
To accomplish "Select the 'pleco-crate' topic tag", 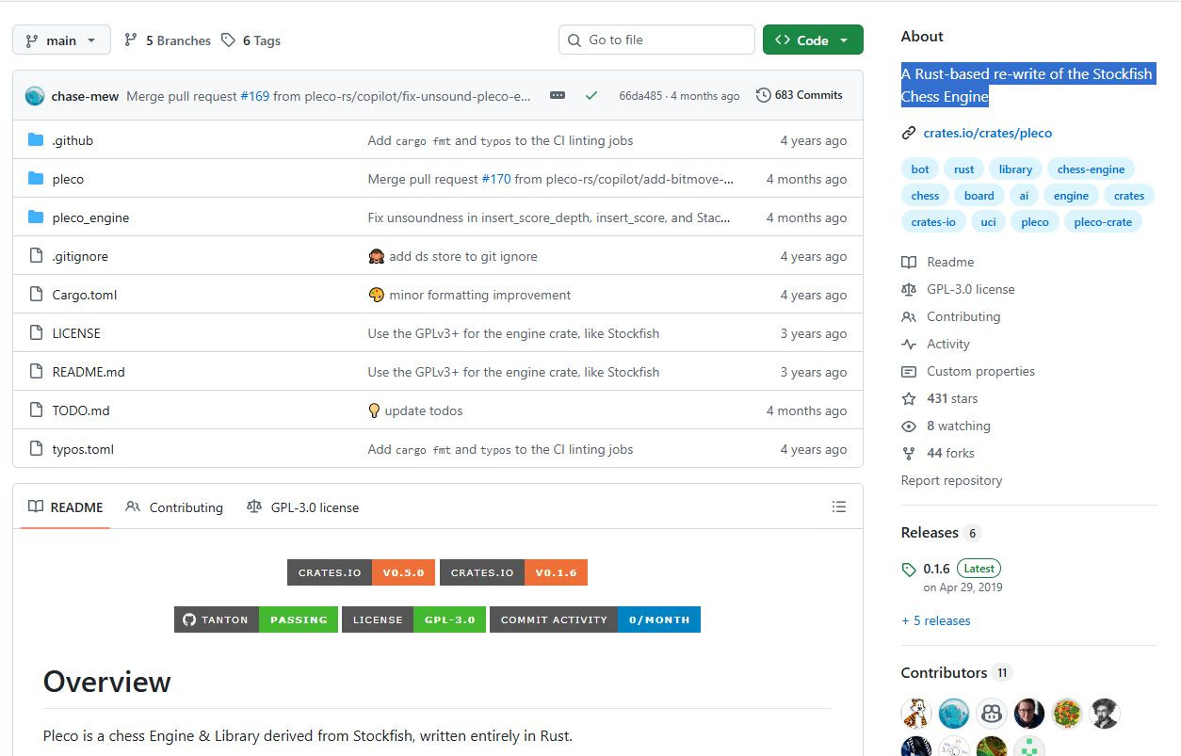I will click(1103, 222).
